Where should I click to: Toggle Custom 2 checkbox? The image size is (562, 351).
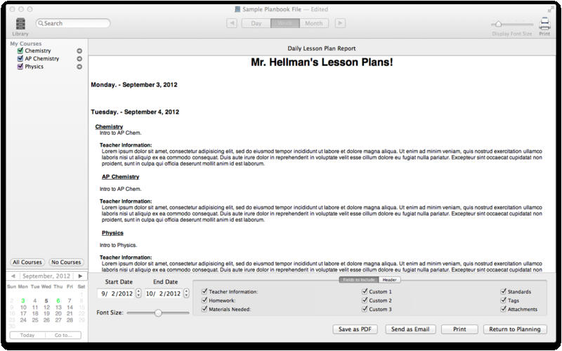click(365, 300)
